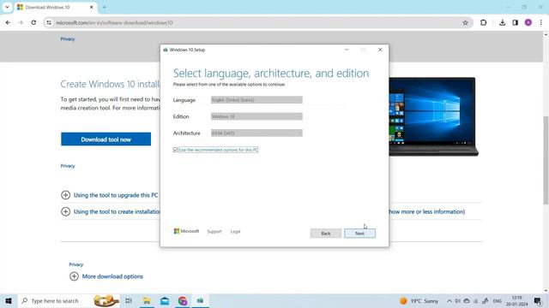Open the Architecture dropdown in Setup

[256, 133]
